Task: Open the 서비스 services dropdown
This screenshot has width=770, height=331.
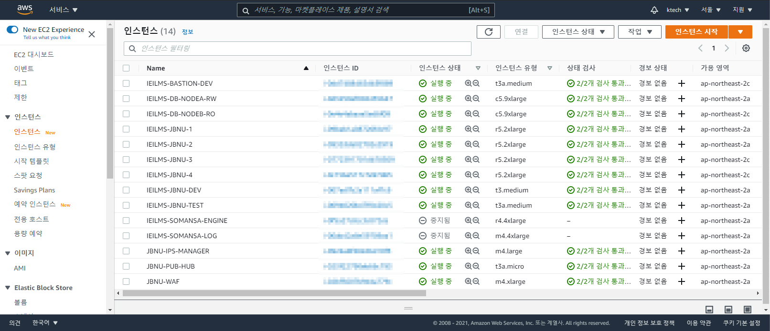Action: tap(64, 10)
